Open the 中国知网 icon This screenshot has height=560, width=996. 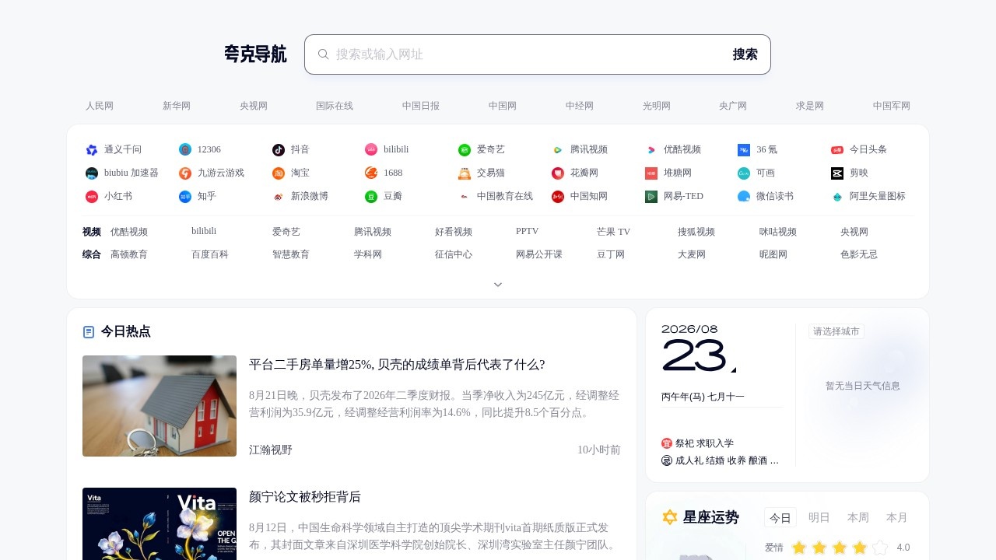(x=558, y=196)
